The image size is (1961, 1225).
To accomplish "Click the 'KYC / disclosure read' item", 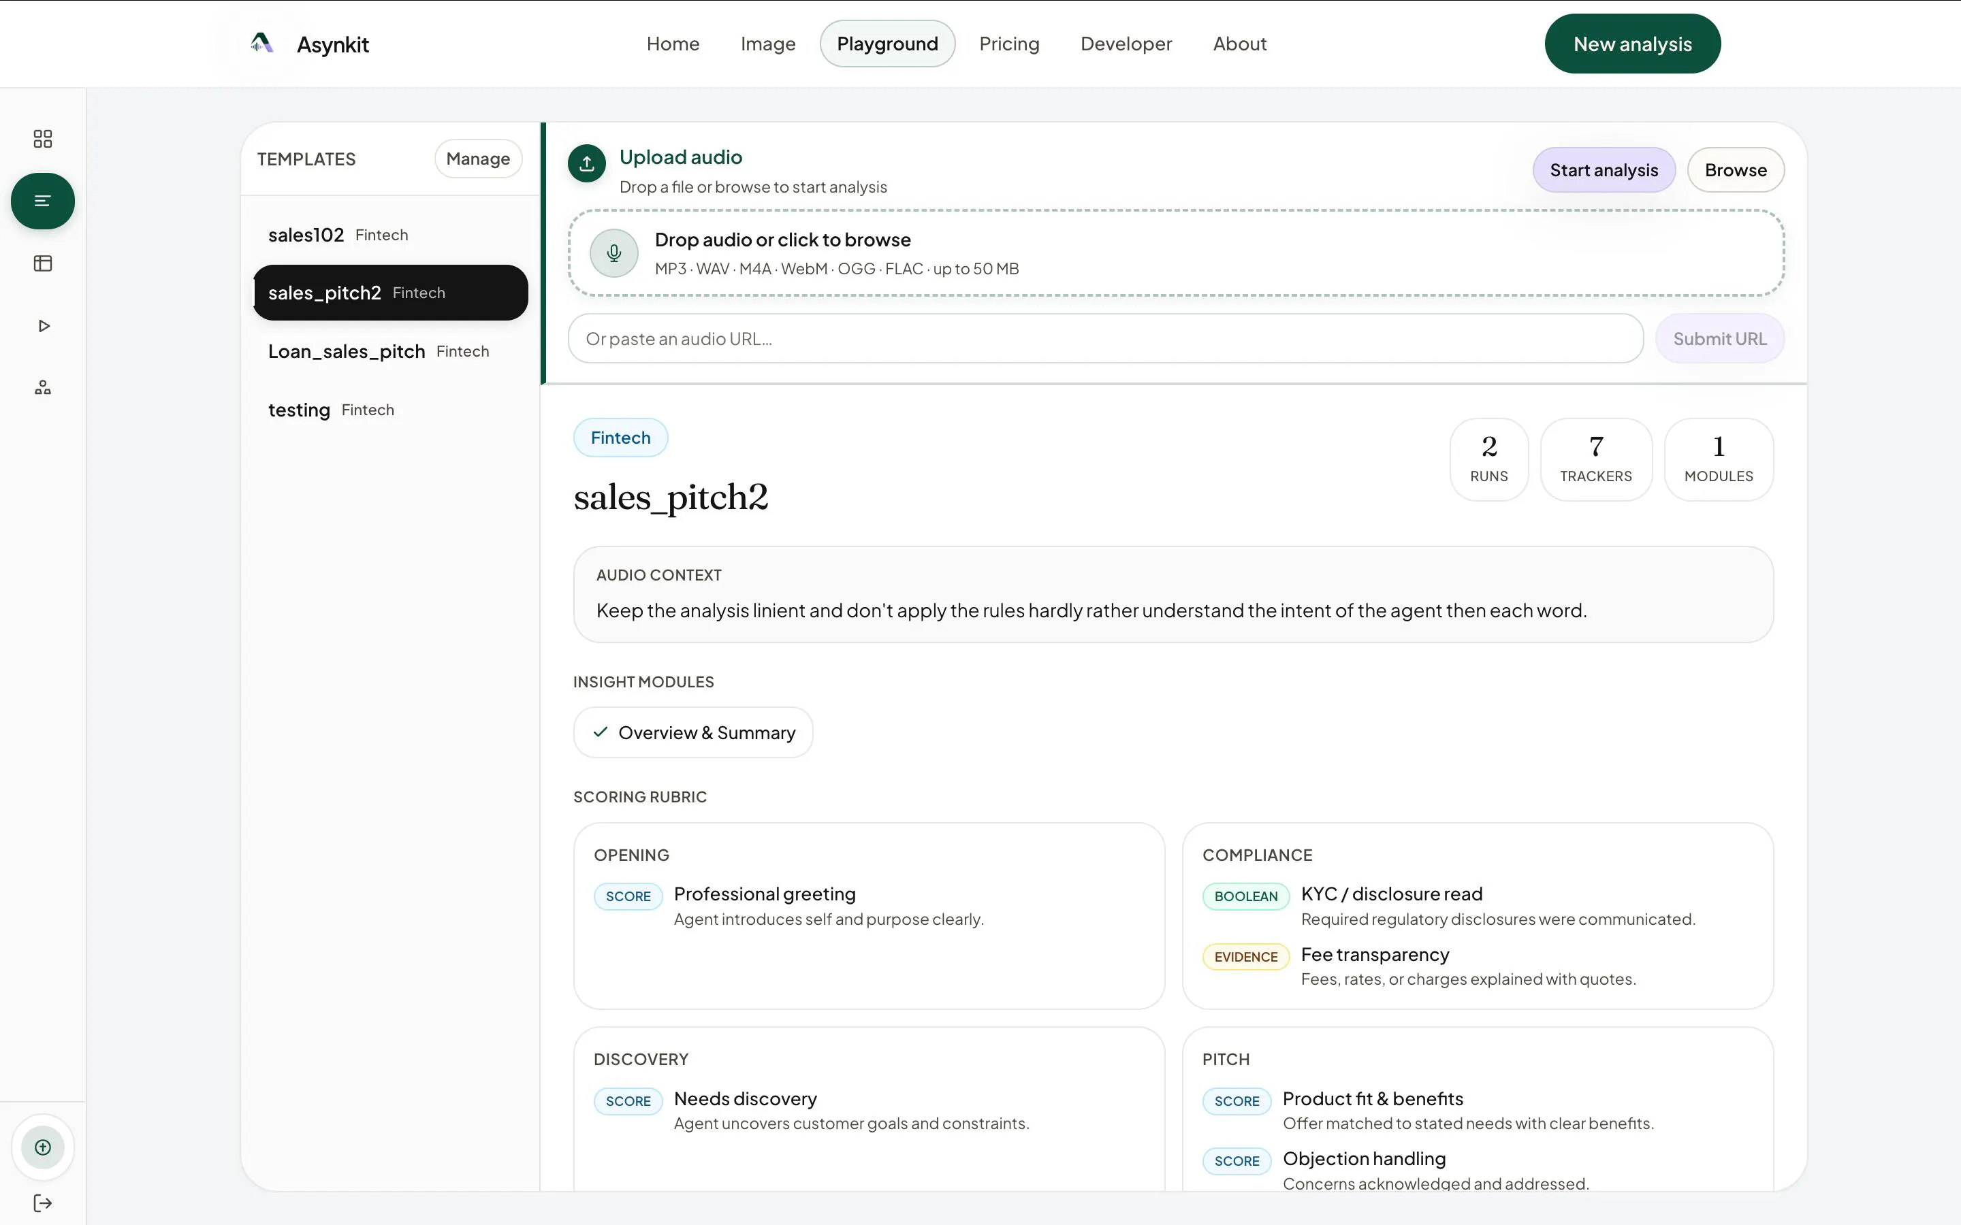I will pyautogui.click(x=1391, y=894).
